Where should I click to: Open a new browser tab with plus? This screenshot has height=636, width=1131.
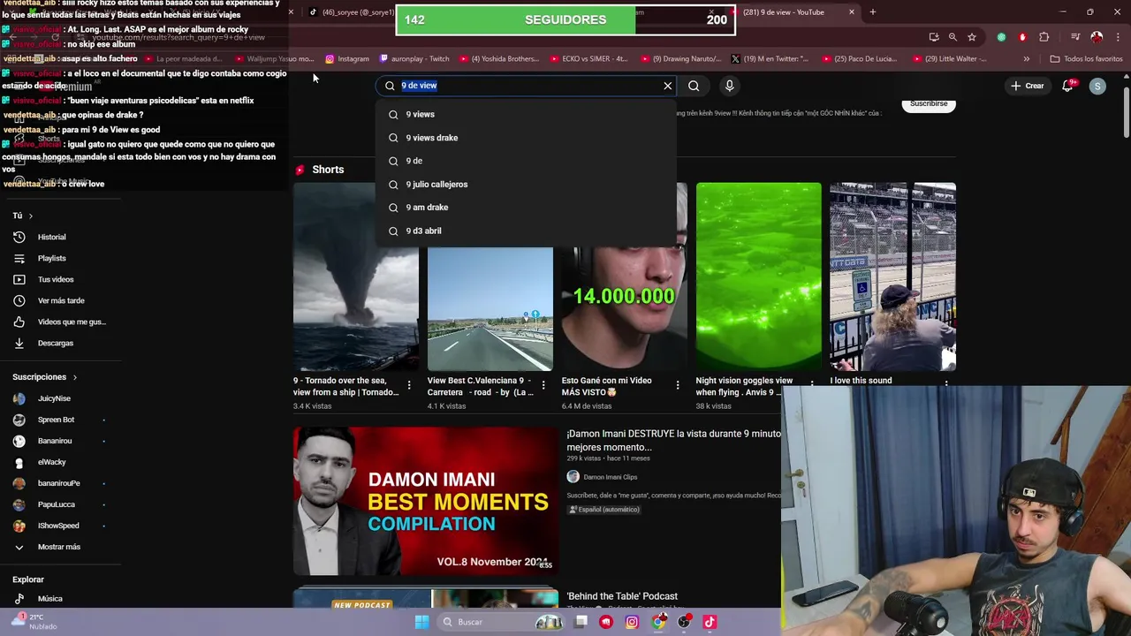(872, 11)
